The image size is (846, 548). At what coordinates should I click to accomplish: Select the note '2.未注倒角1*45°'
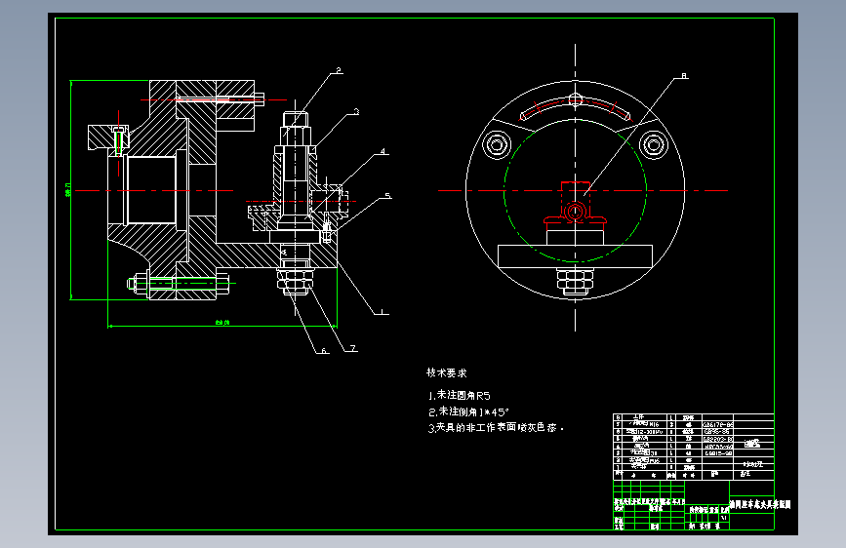click(x=468, y=412)
